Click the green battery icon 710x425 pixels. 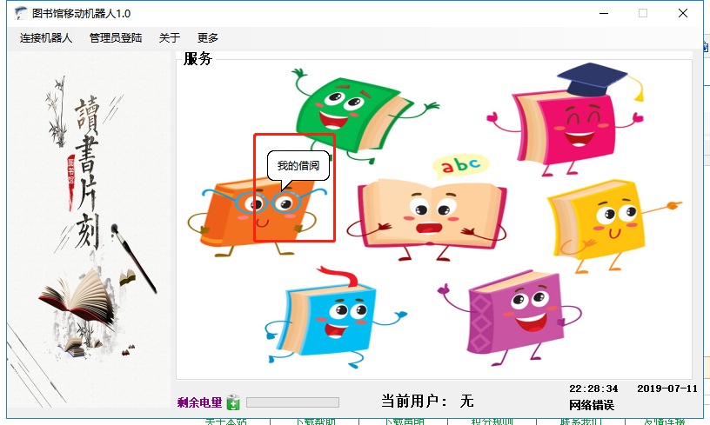[233, 402]
